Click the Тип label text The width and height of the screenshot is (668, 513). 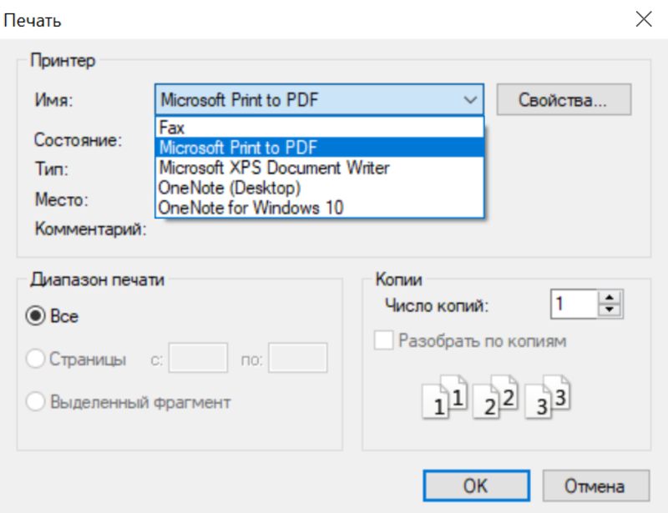52,169
